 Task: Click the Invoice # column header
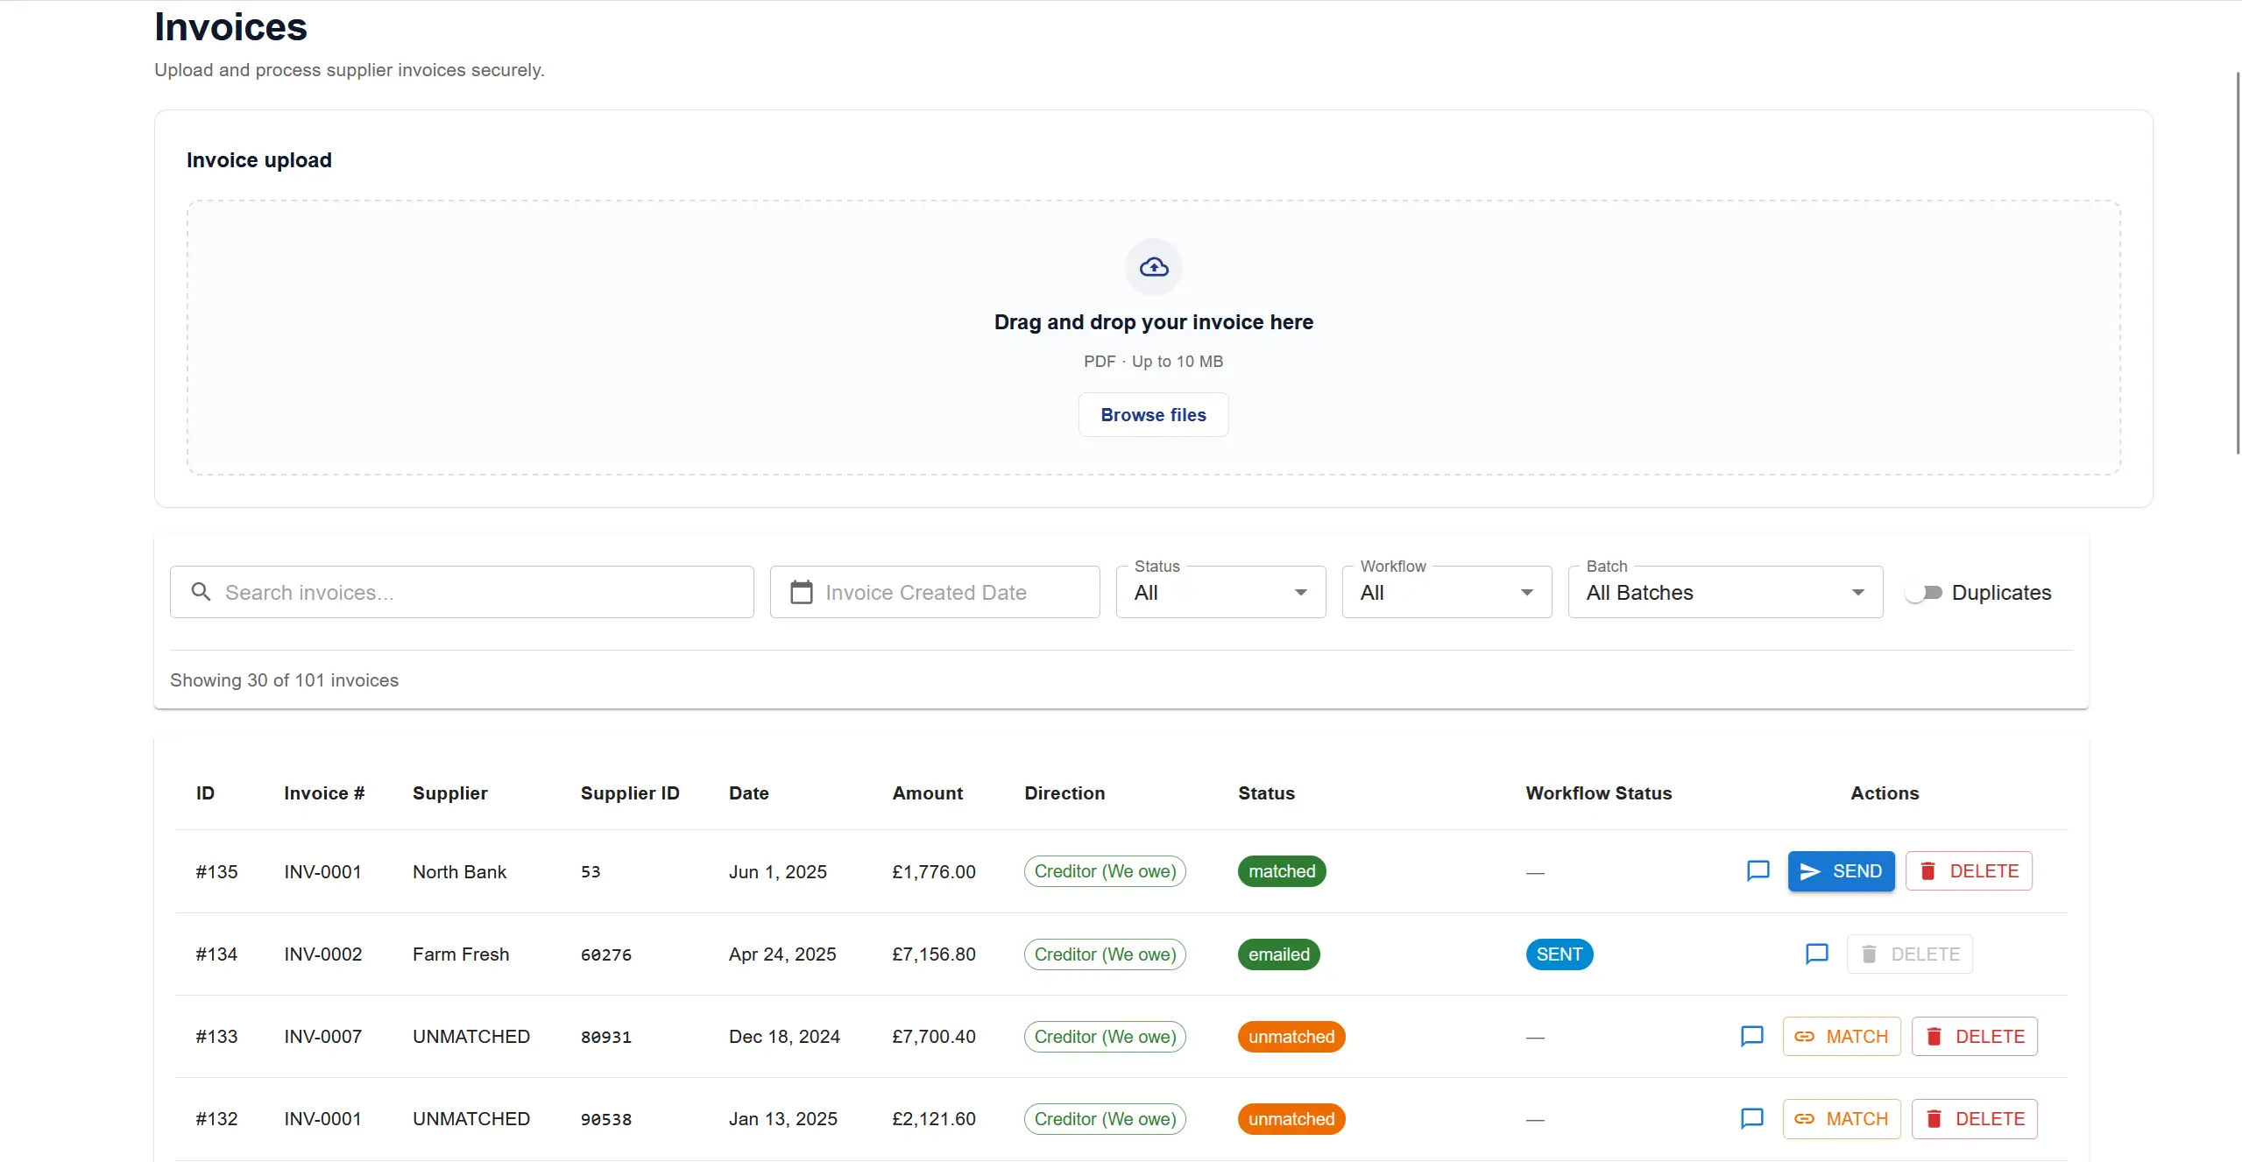(x=324, y=792)
